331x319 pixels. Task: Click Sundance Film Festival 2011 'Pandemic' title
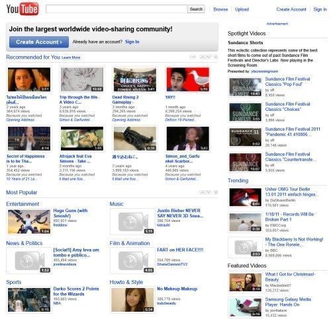tap(293, 131)
